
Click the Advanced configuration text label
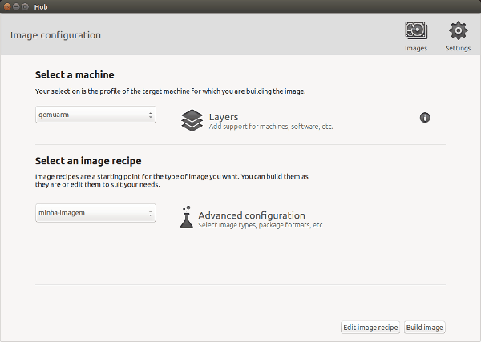coord(251,215)
